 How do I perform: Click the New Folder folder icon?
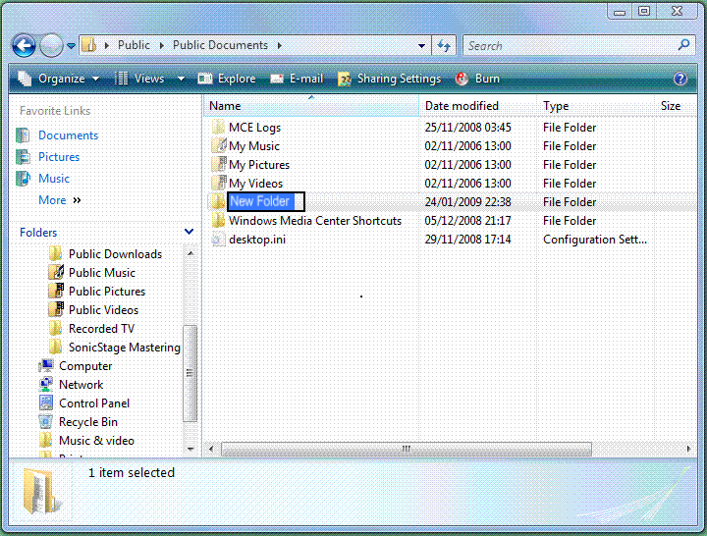[x=218, y=201]
